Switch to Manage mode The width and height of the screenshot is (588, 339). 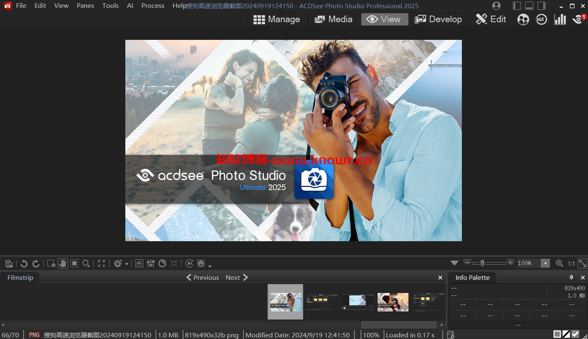277,19
